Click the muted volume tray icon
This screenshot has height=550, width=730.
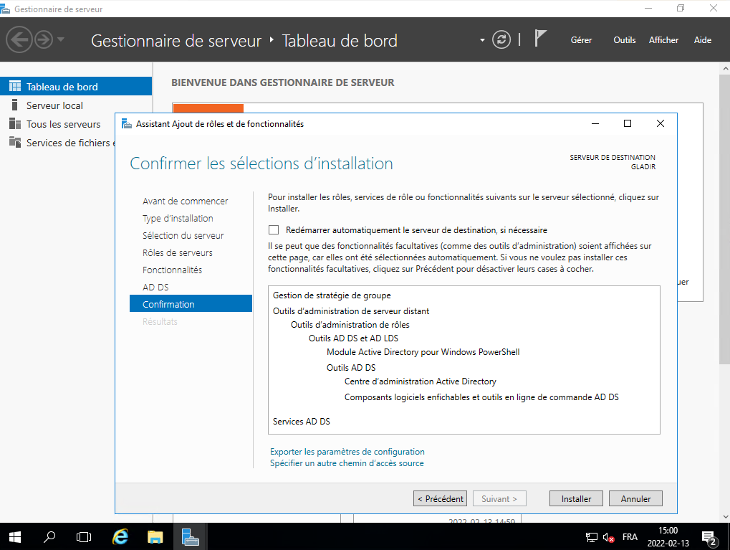(x=608, y=537)
